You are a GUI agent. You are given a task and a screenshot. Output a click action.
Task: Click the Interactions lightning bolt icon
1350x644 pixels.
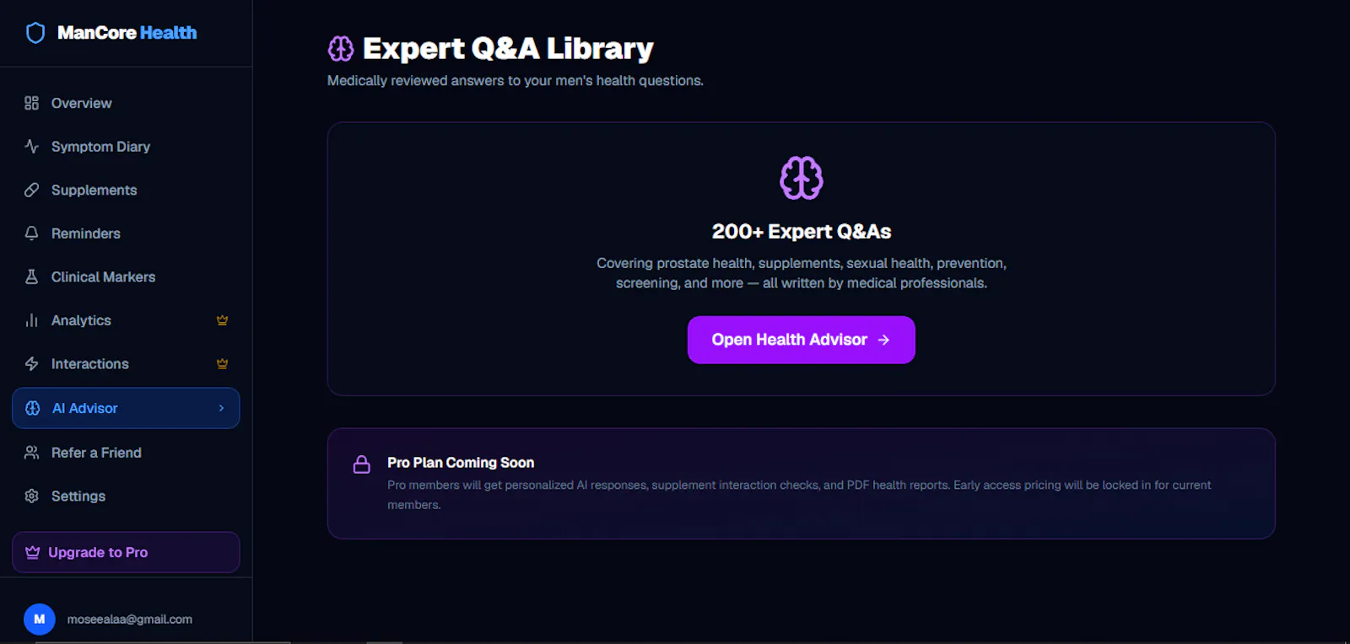coord(32,363)
